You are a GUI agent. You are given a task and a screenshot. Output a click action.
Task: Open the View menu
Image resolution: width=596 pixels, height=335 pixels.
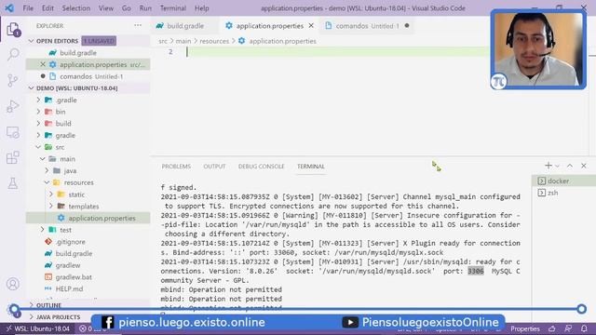click(105, 8)
